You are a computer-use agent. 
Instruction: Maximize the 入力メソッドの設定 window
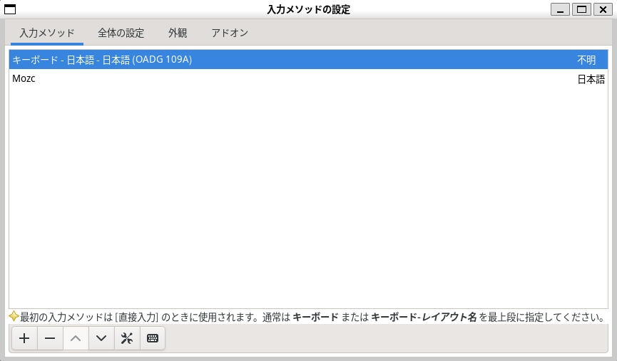click(x=581, y=9)
